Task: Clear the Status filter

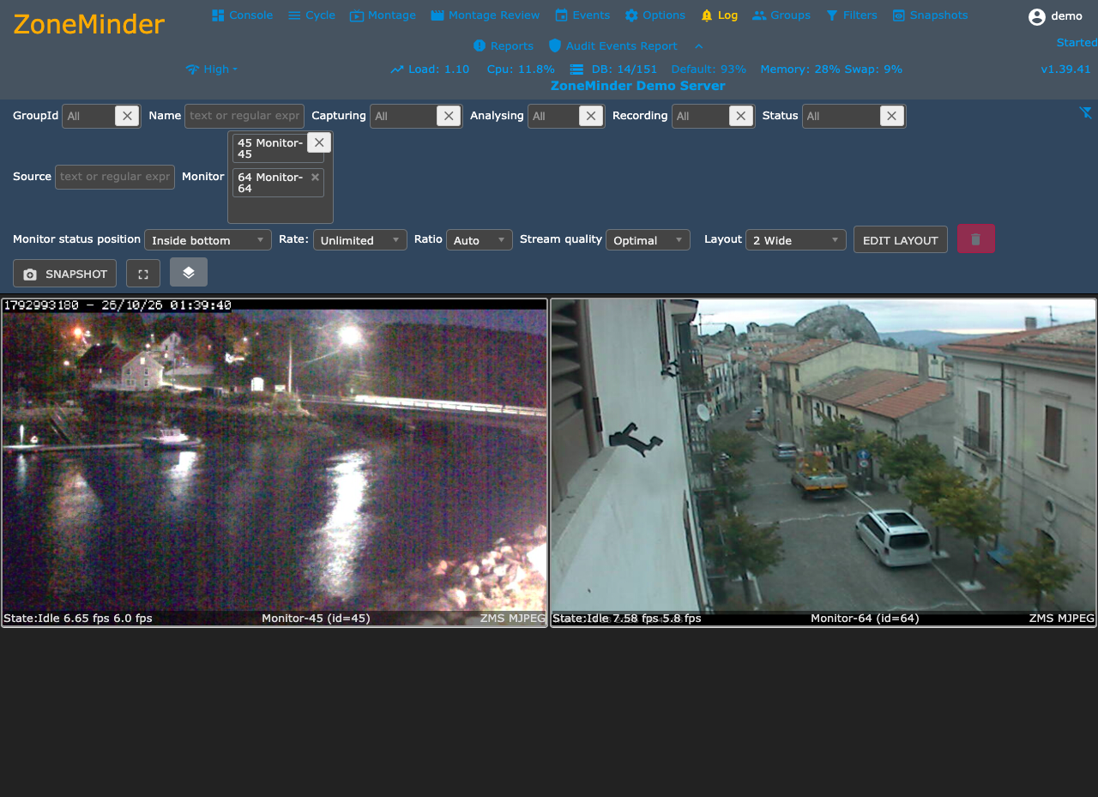Action: click(x=892, y=116)
